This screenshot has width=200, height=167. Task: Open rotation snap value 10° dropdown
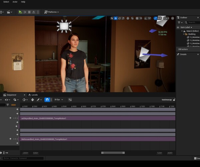coord(149,18)
